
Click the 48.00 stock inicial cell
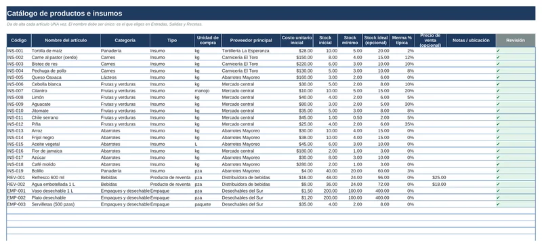(x=325, y=178)
